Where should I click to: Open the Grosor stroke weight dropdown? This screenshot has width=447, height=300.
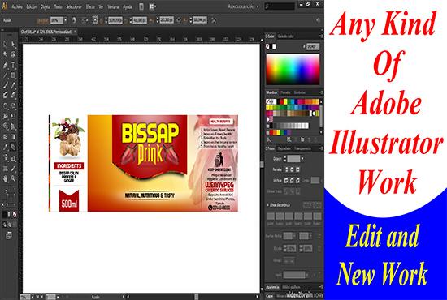click(x=302, y=159)
